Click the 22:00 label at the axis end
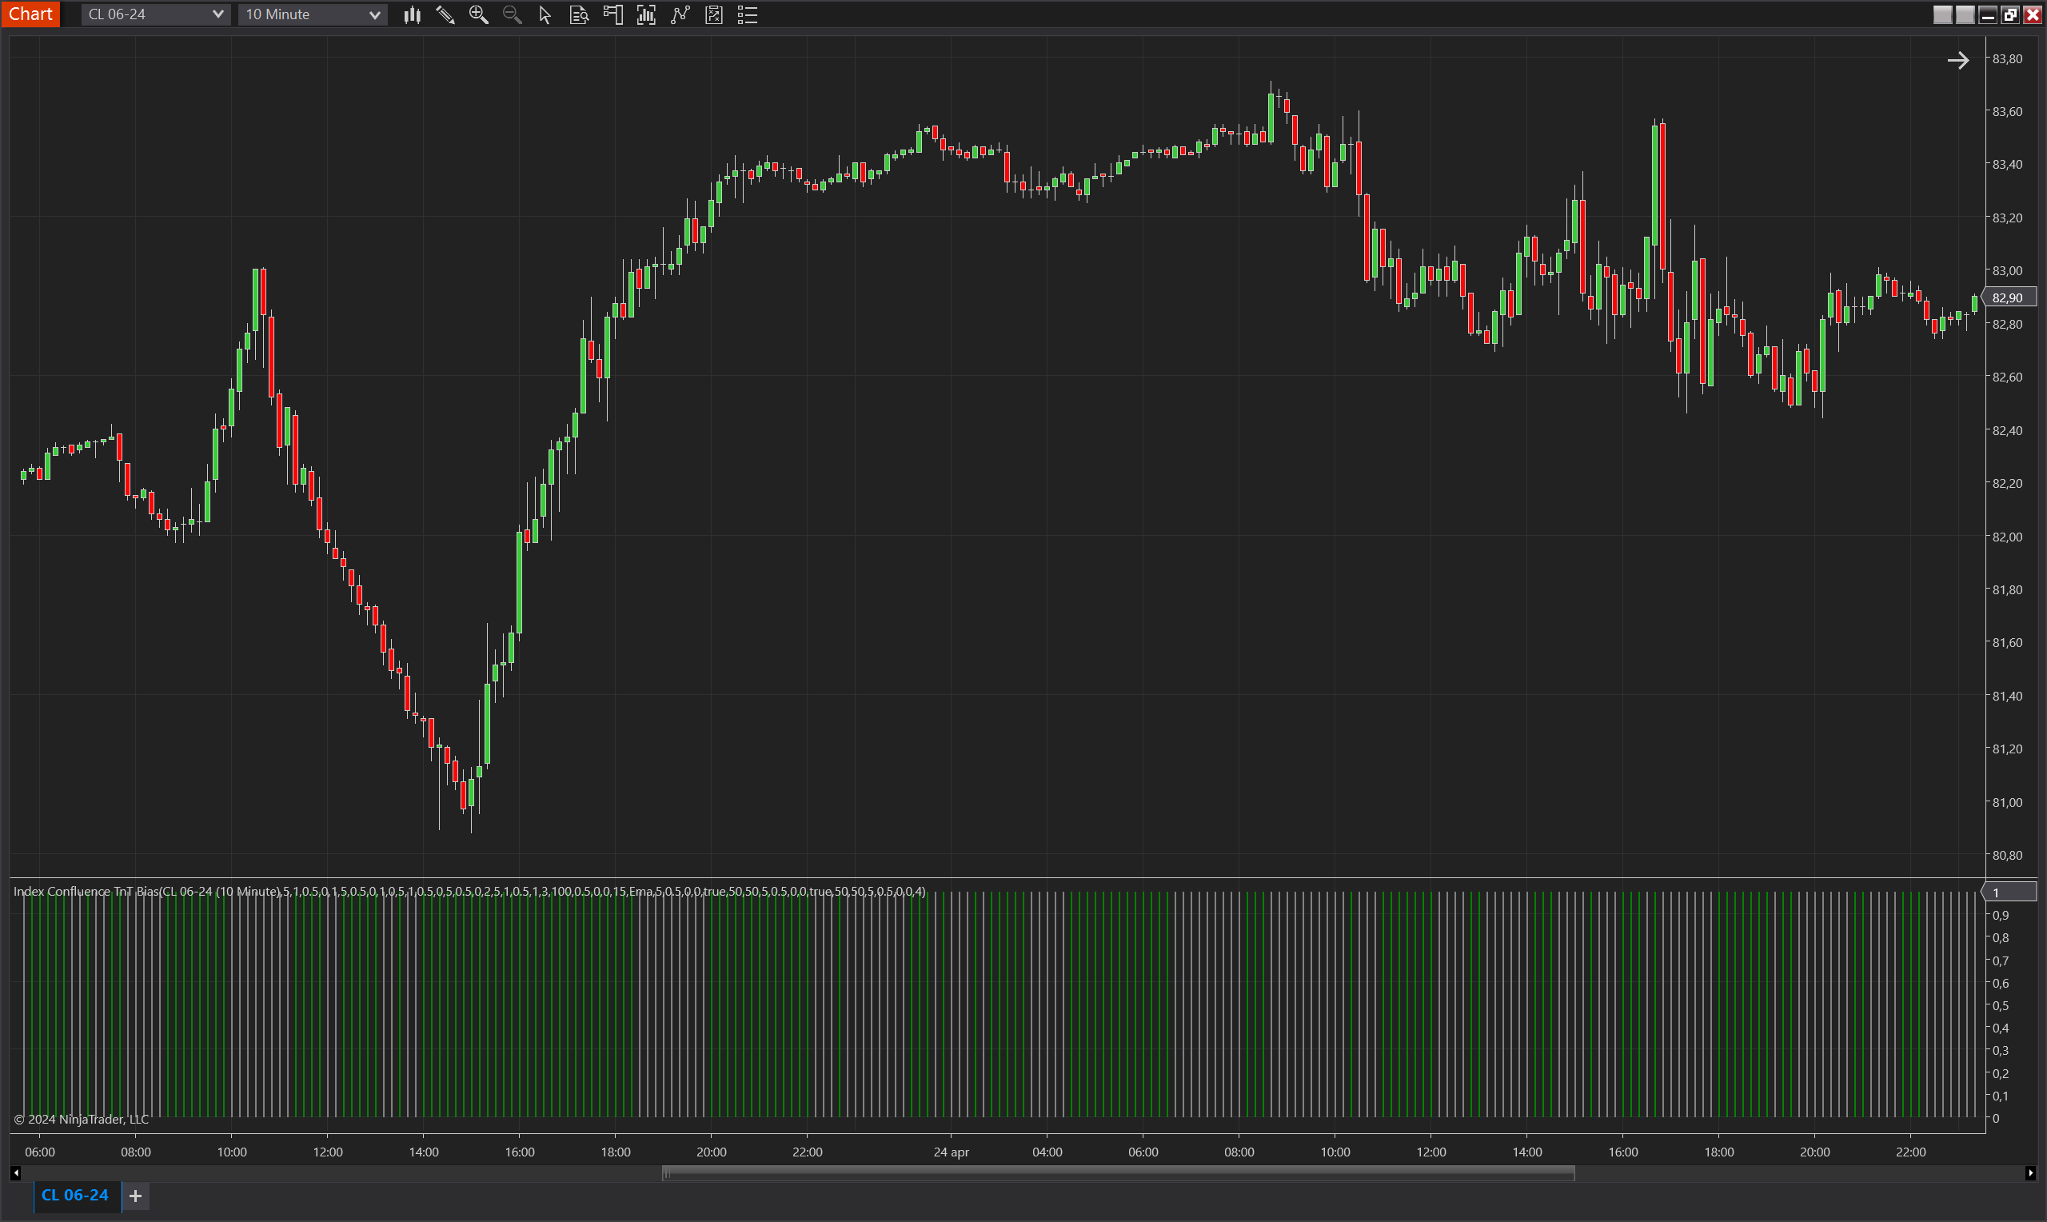Image resolution: width=2047 pixels, height=1222 pixels. [1910, 1152]
